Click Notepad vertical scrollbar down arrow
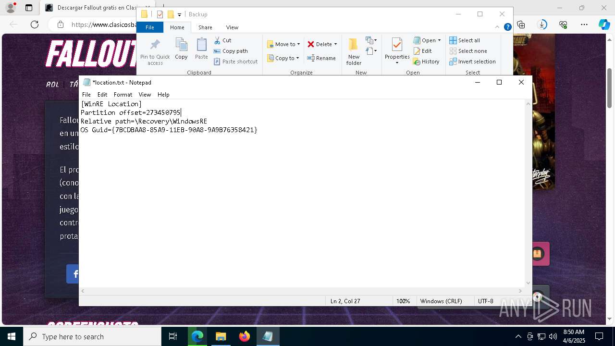 click(529, 283)
